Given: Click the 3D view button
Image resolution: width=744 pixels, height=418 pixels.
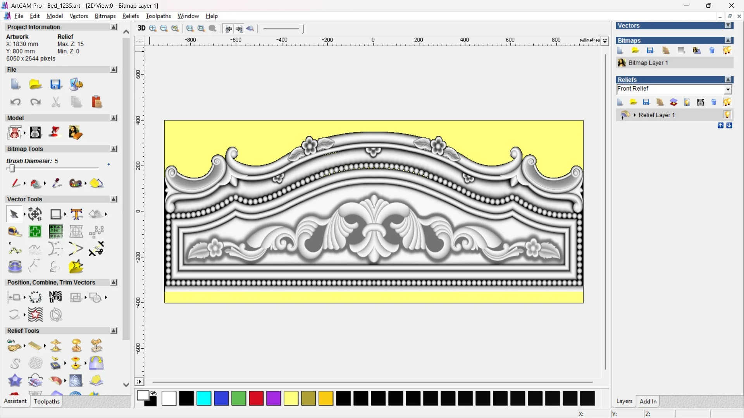Looking at the screenshot, I should (x=141, y=28).
